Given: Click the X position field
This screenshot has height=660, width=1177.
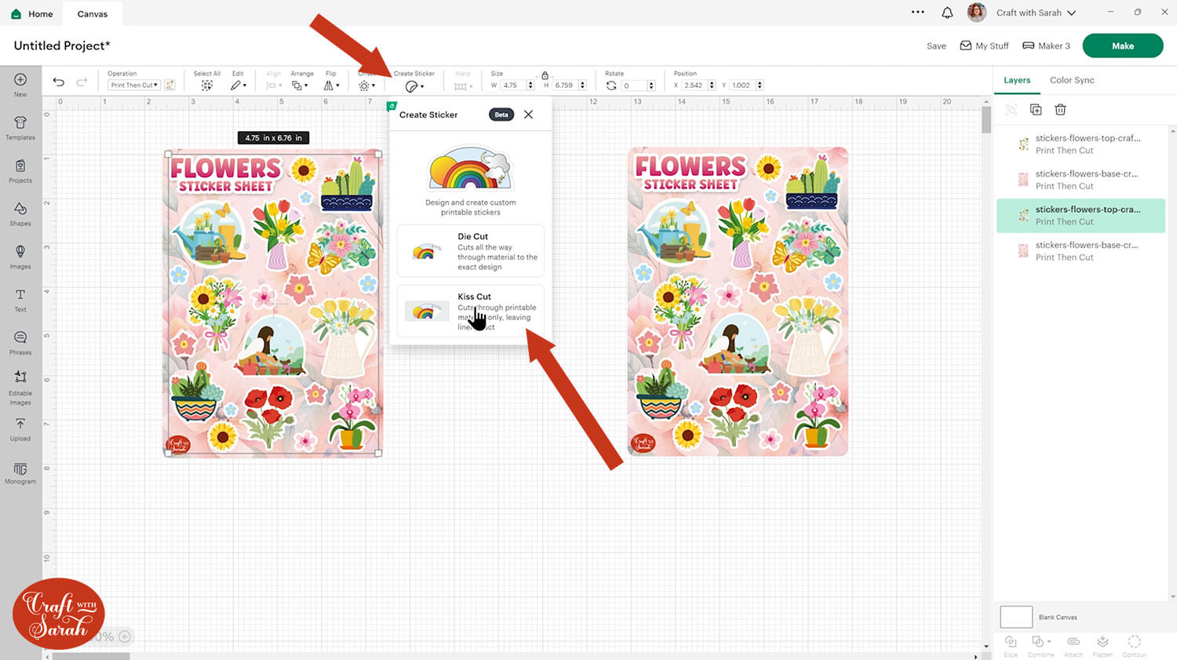Looking at the screenshot, I should pyautogui.click(x=694, y=86).
